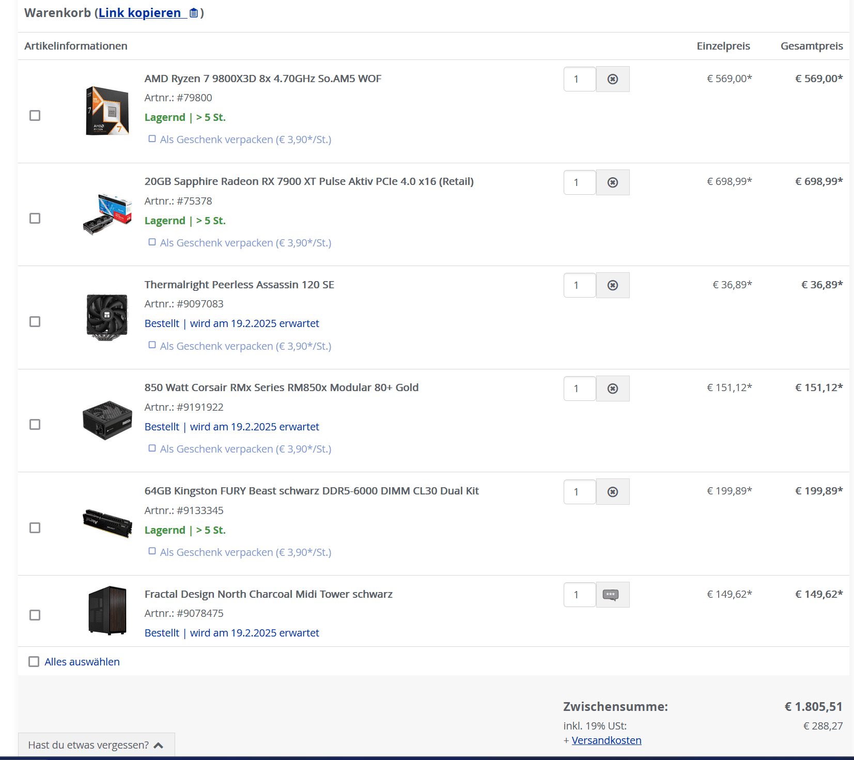Click the Gesamtpreis € 698,99 value
Image resolution: width=854 pixels, height=760 pixels.
coord(819,181)
